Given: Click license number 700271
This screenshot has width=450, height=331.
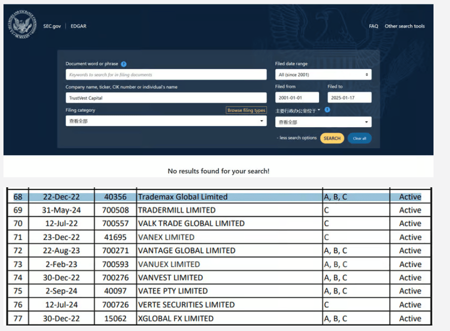Looking at the screenshot, I should pyautogui.click(x=115, y=250).
